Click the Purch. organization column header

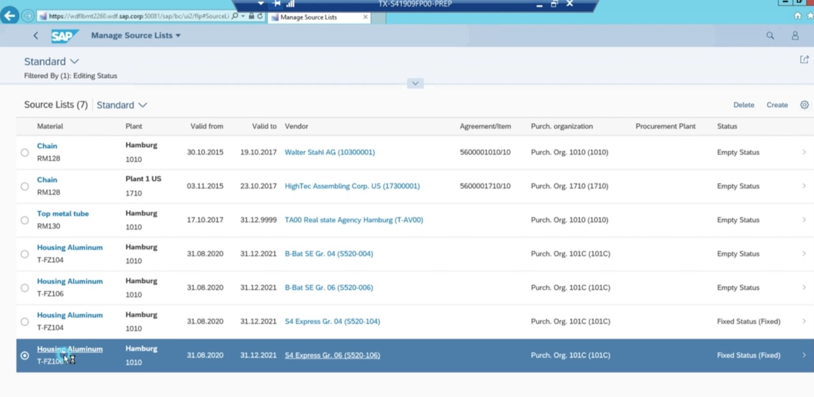click(562, 126)
